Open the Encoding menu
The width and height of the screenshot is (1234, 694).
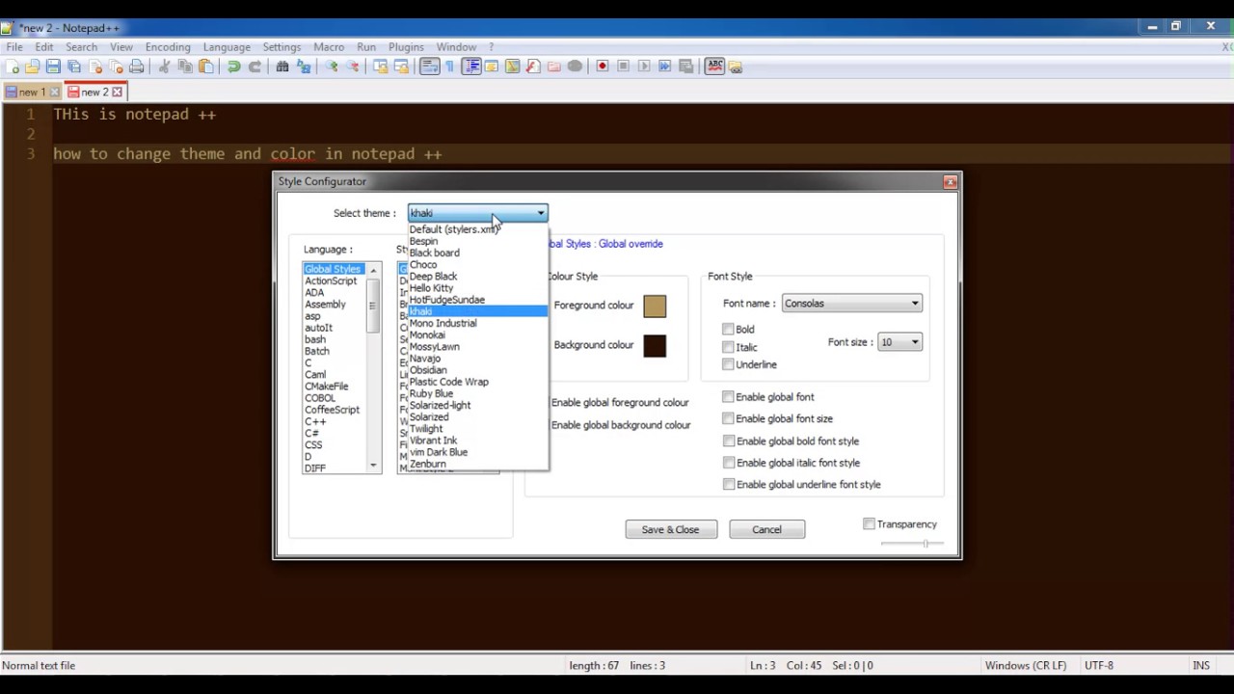(168, 46)
